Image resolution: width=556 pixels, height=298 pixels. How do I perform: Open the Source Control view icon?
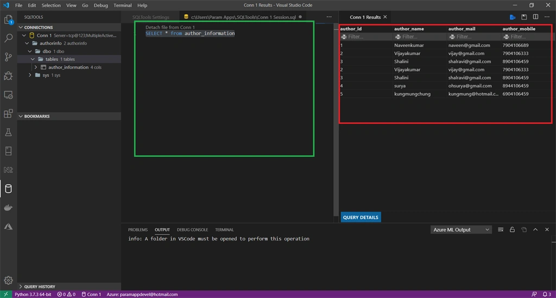click(x=8, y=56)
